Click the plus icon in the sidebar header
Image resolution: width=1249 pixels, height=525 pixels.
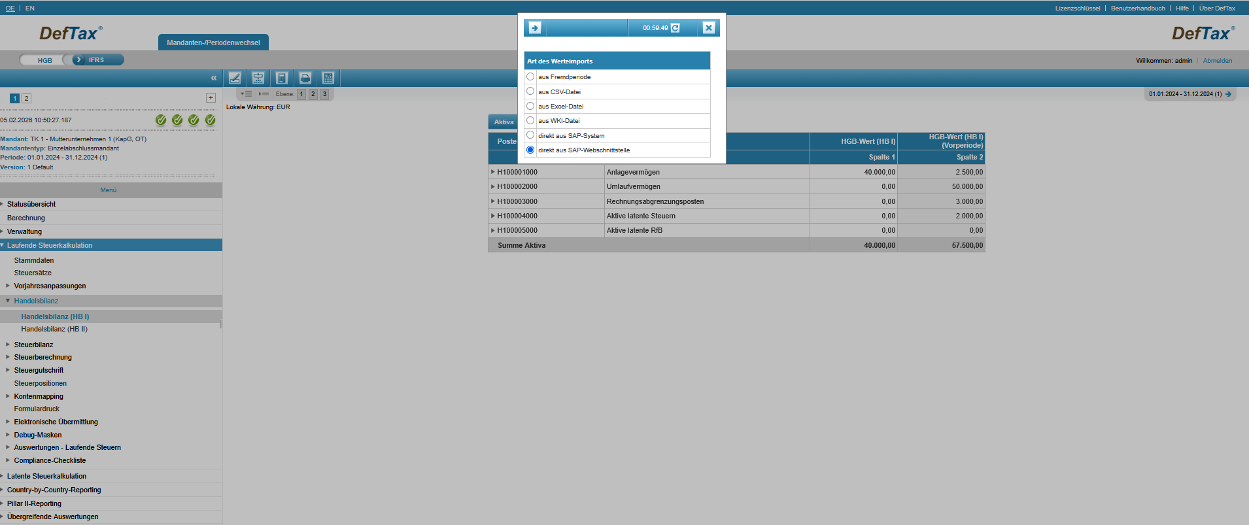pos(211,97)
